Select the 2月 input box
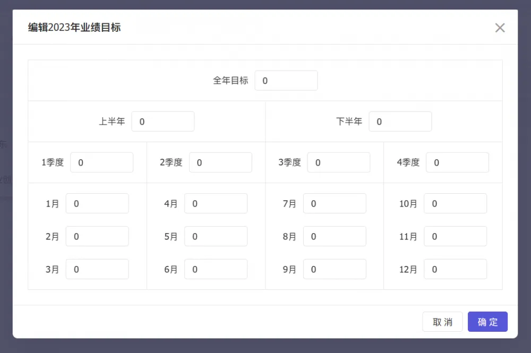This screenshot has width=531, height=353. tap(97, 236)
